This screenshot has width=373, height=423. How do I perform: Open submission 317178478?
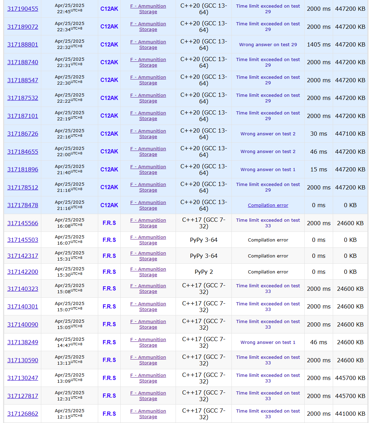pyautogui.click(x=23, y=205)
